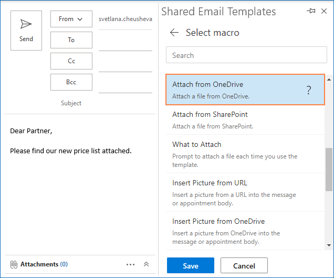Open the From dropdown
This screenshot has height=278, width=334.
tap(71, 19)
